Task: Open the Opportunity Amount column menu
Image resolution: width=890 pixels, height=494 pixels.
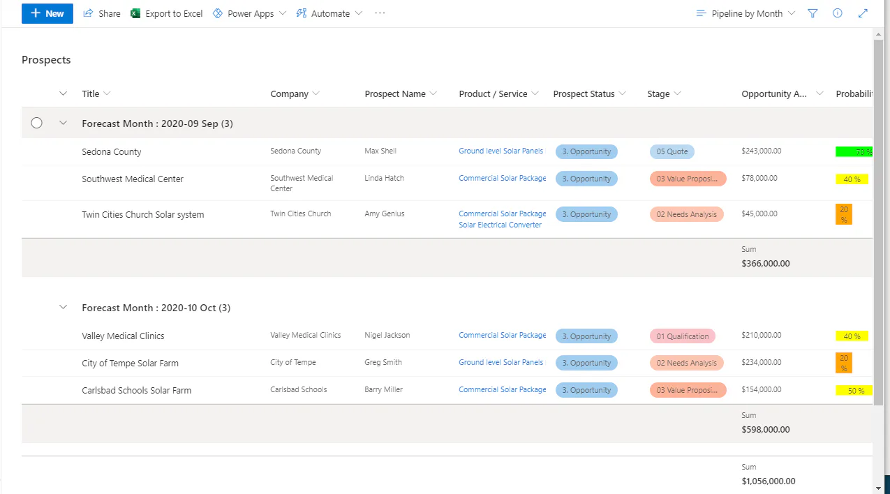Action: 783,93
